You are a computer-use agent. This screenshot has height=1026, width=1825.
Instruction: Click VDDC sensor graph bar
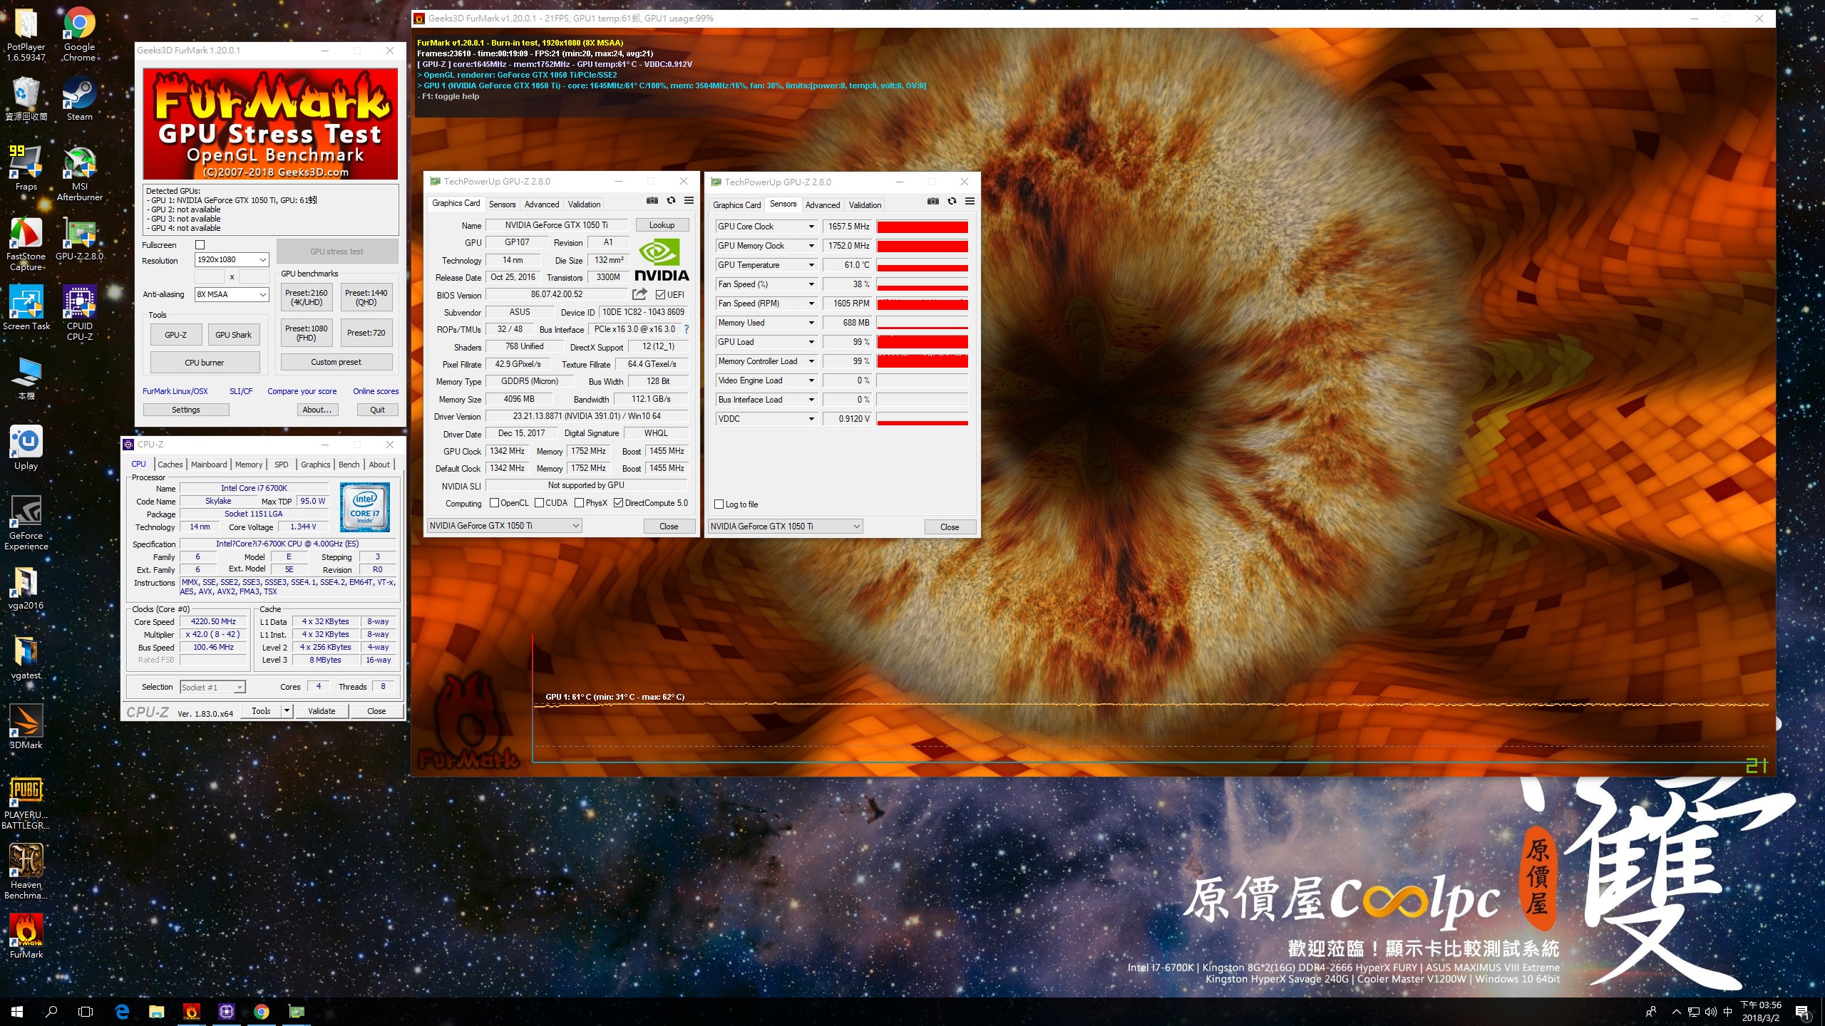click(x=922, y=419)
